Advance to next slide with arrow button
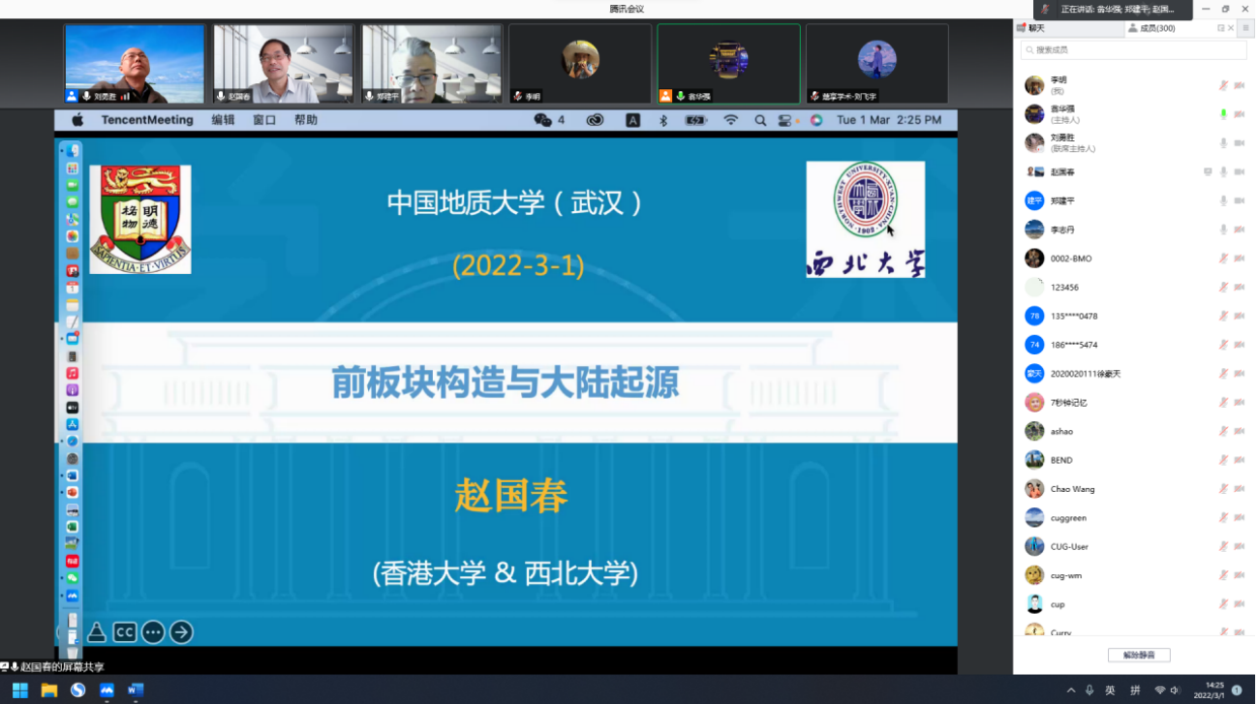Viewport: 1258px width, 704px height. click(x=181, y=632)
